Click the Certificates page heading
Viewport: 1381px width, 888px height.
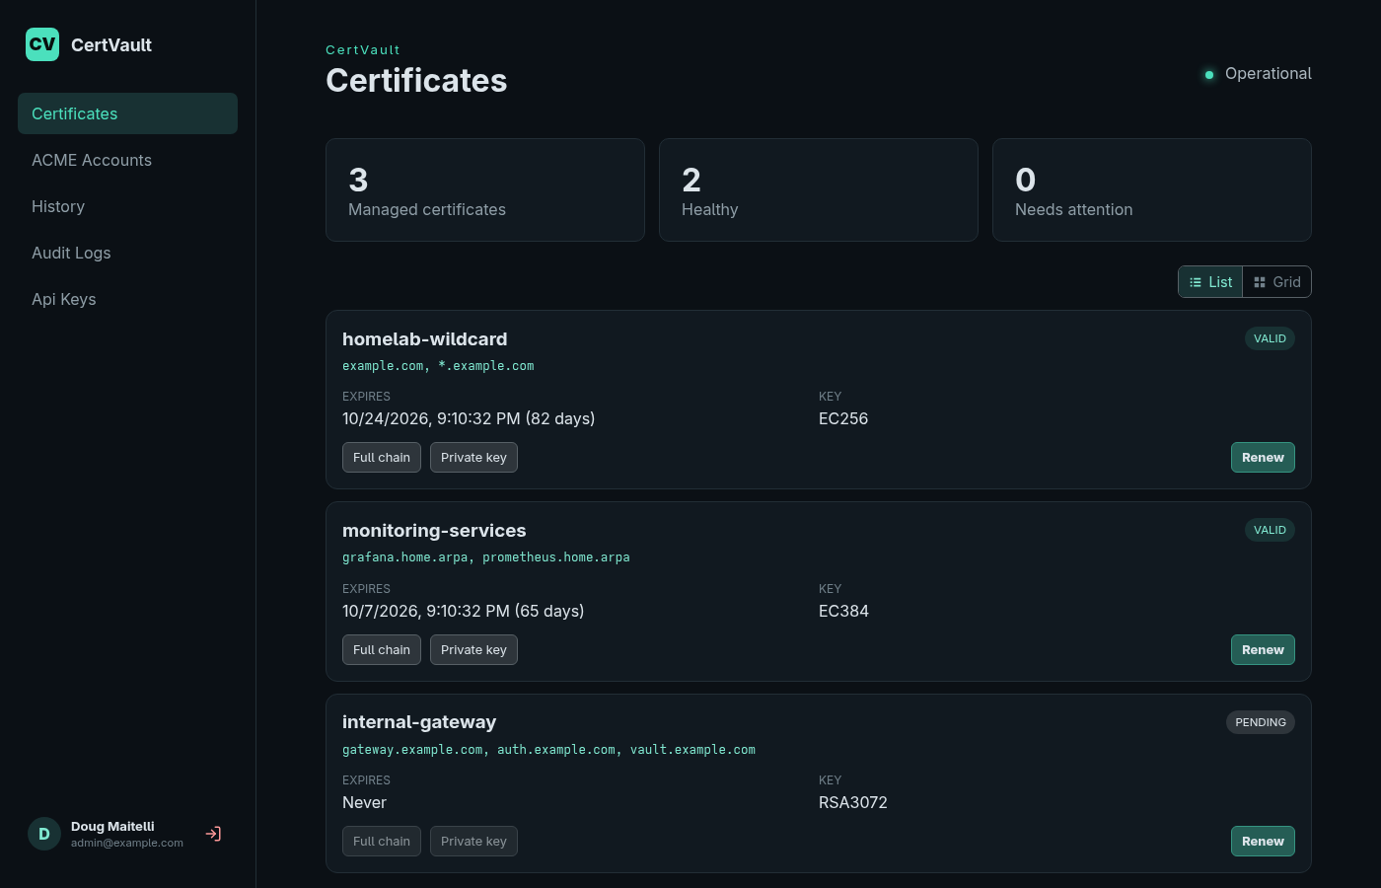(x=416, y=80)
